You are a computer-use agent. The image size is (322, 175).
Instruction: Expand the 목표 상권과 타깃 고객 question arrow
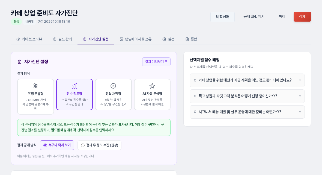click(x=300, y=96)
